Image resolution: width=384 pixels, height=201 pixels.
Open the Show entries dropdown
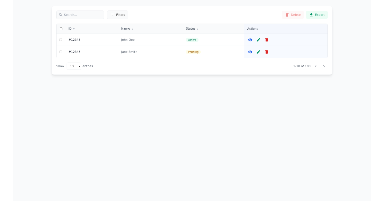pyautogui.click(x=74, y=66)
